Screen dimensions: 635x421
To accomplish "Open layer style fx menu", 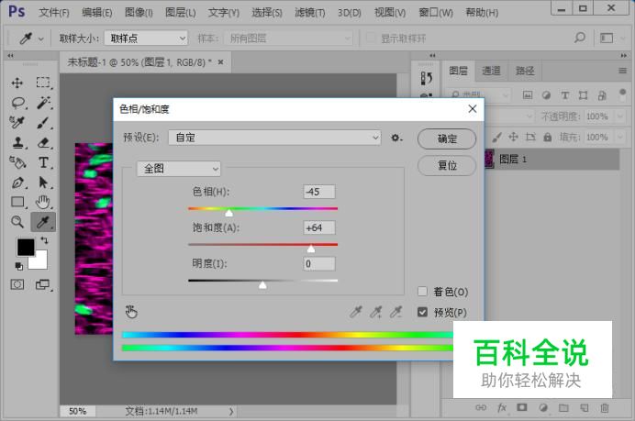I will coord(502,407).
